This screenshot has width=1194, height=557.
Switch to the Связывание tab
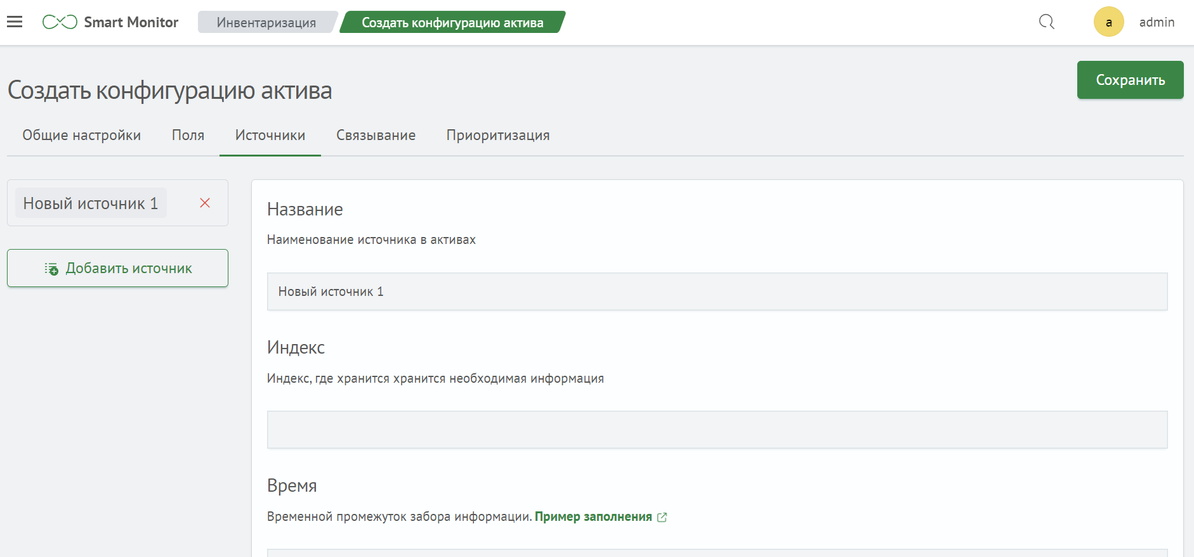click(x=376, y=135)
